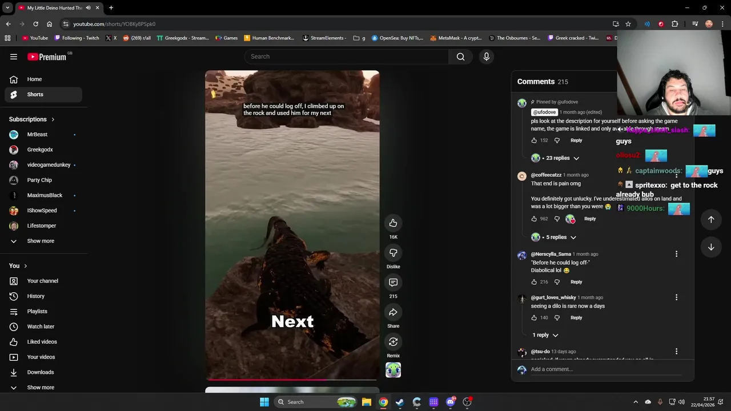Open options for @Nerscylla_Sama comment
The image size is (731, 411).
click(x=676, y=254)
